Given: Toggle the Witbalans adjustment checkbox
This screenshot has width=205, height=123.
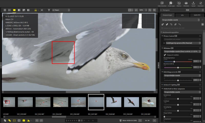Looking at the screenshot, I should click(200, 48).
